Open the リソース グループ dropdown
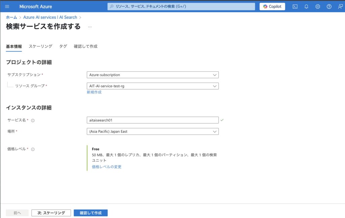 [x=153, y=86]
